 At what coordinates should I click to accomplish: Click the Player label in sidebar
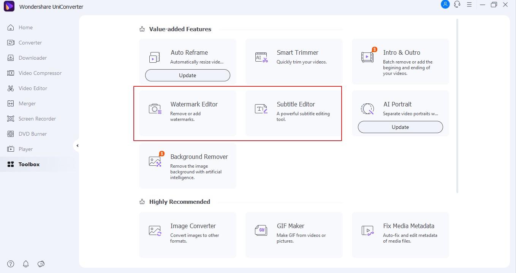pyautogui.click(x=26, y=149)
